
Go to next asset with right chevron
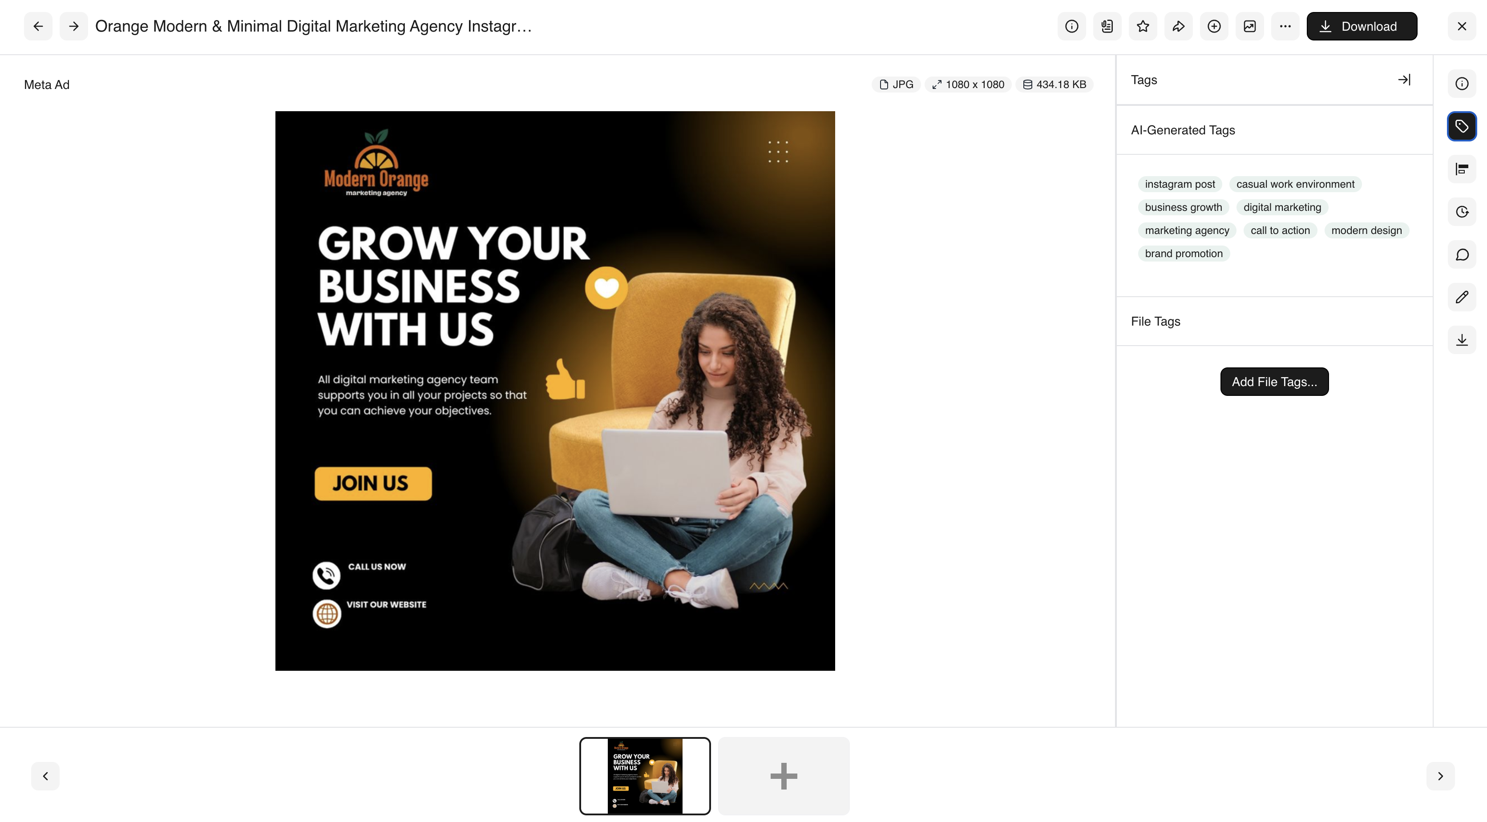[1440, 776]
